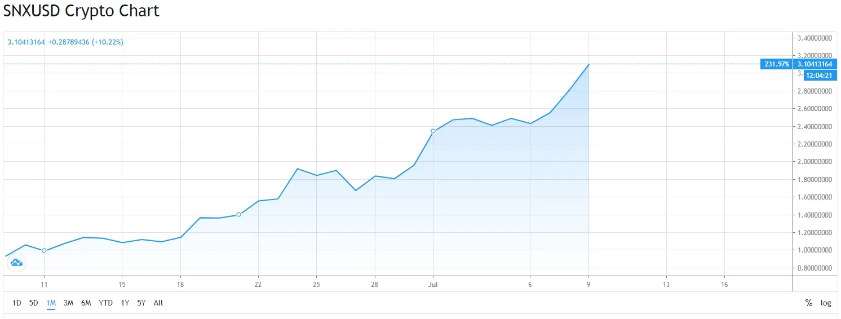Screen dimensions: 841x319
Task: Select the active 1M time range
Action: point(51,303)
